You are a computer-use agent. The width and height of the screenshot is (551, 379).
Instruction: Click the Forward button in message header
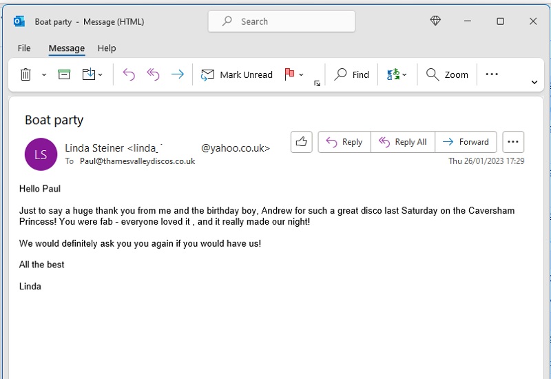coord(466,142)
